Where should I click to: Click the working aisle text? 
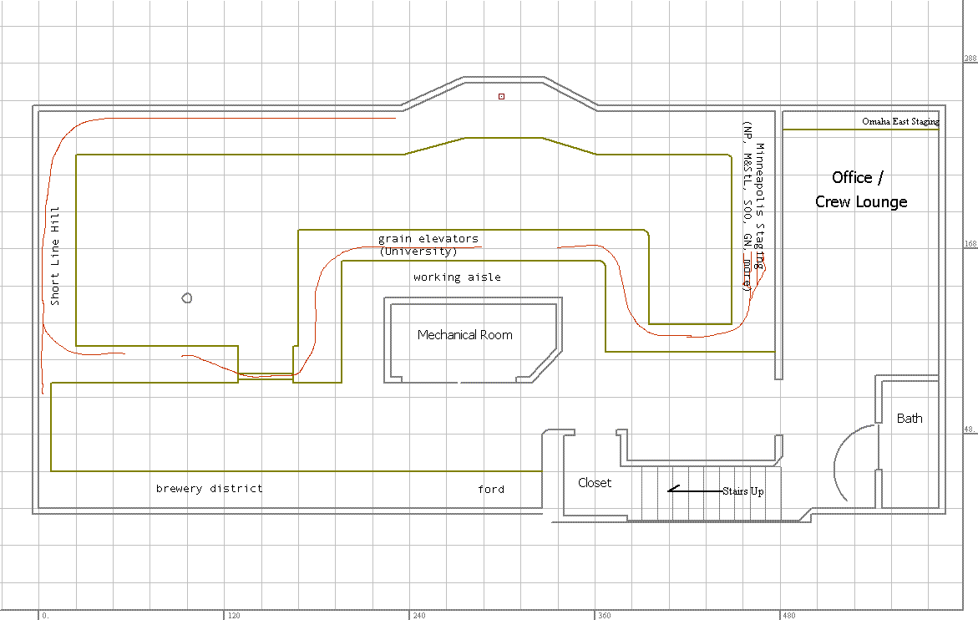click(457, 277)
